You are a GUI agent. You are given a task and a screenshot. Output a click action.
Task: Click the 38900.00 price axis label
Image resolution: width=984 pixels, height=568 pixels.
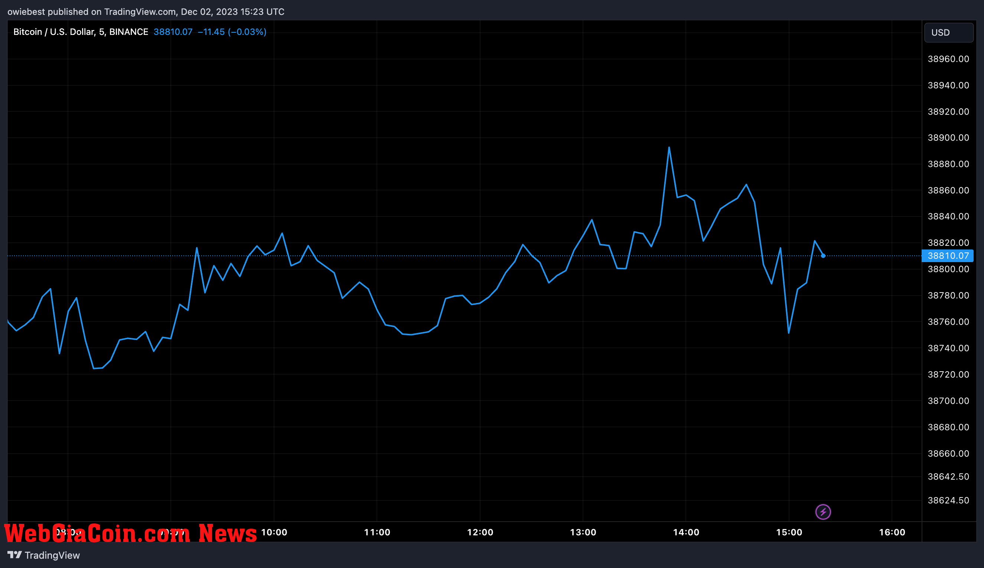pyautogui.click(x=948, y=138)
